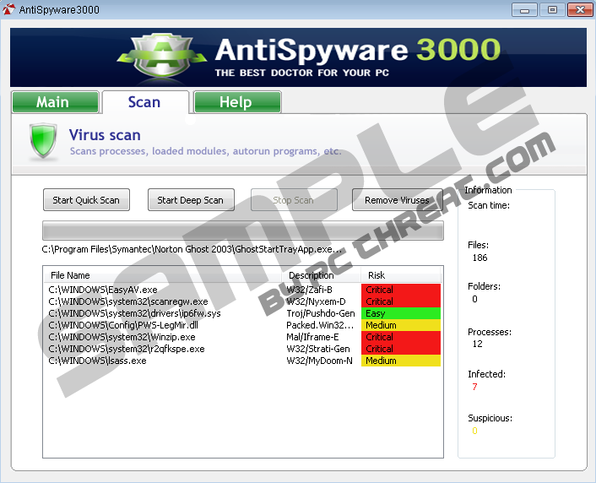Maximize the AntiSpyware3000 window
Image resolution: width=596 pixels, height=483 pixels.
pyautogui.click(x=552, y=10)
